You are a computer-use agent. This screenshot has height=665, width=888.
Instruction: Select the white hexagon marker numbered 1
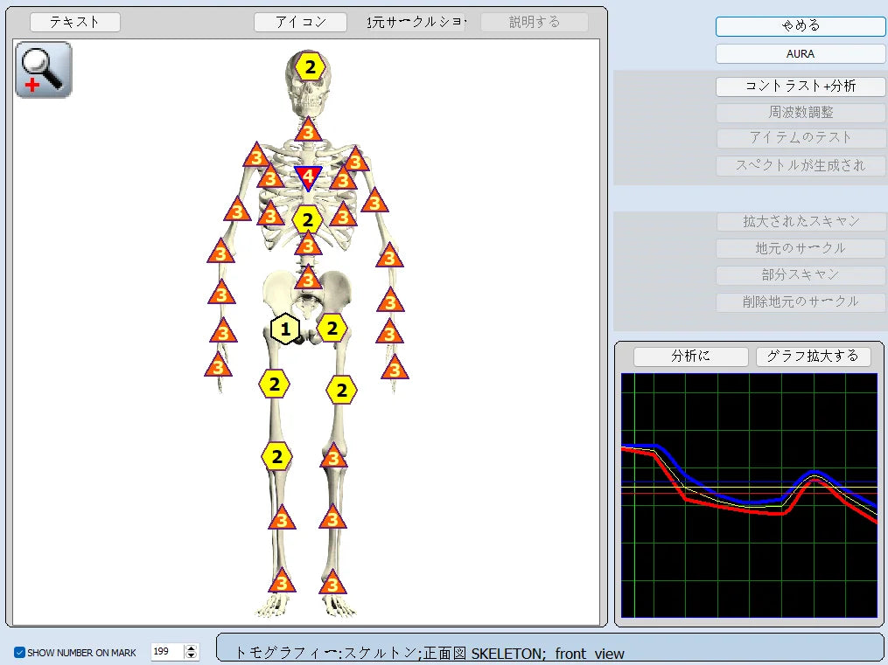point(284,329)
